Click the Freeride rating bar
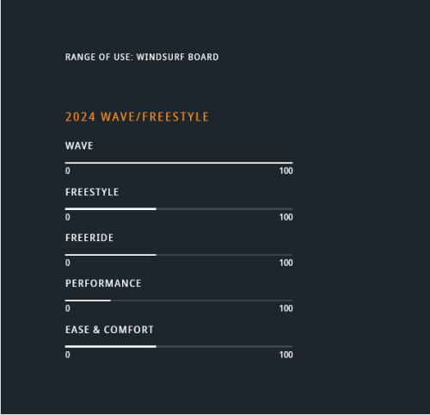 [179, 255]
